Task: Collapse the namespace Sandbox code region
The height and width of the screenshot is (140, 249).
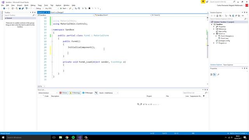Action: tap(52, 30)
